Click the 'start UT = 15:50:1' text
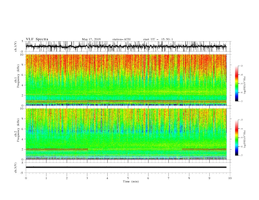The height and width of the screenshot is (200, 259). 158,39
